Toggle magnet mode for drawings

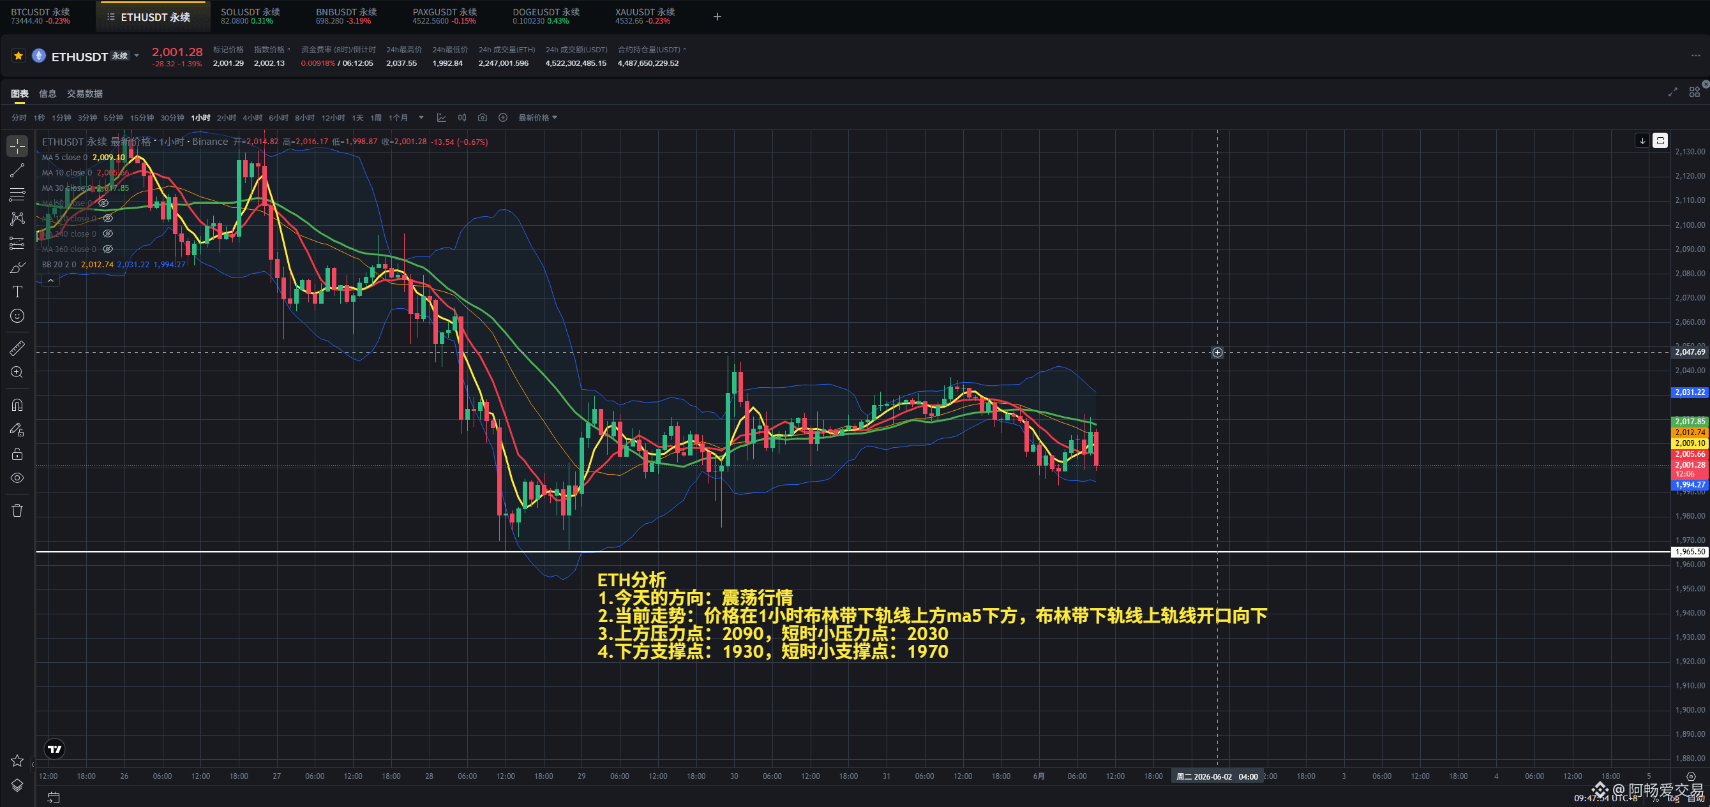tap(17, 405)
